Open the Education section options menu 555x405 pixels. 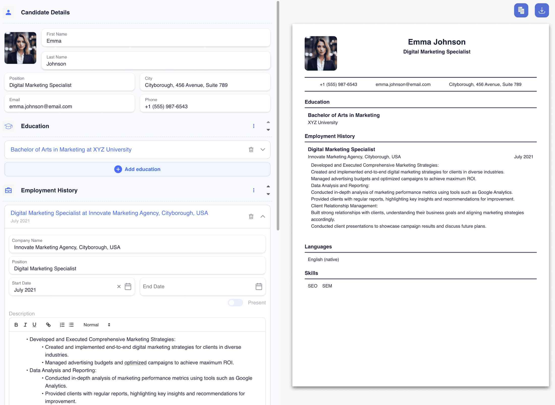254,126
